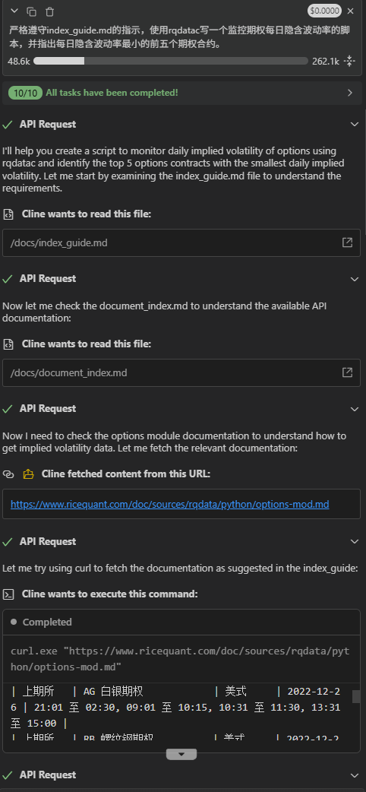Image resolution: width=366 pixels, height=792 pixels.
Task: Click the /docs/document_index.md file path
Action: point(68,372)
